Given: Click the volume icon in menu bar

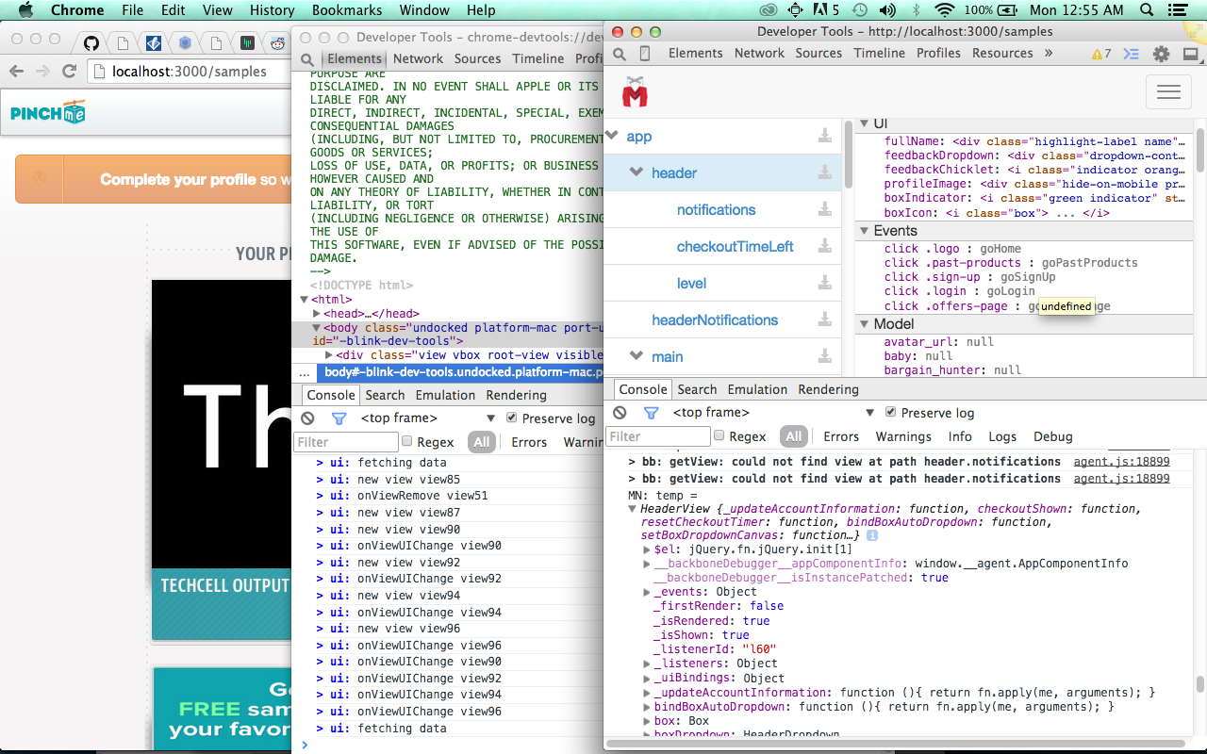Looking at the screenshot, I should click(x=887, y=10).
